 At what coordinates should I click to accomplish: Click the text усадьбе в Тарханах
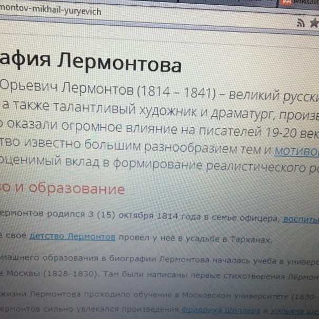point(230,239)
